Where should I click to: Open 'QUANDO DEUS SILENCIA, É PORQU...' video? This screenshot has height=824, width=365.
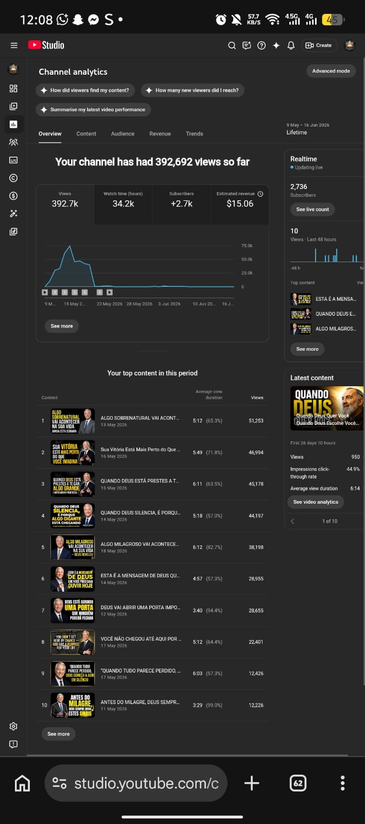(x=152, y=516)
